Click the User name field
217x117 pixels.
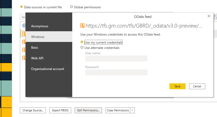coord(116,58)
